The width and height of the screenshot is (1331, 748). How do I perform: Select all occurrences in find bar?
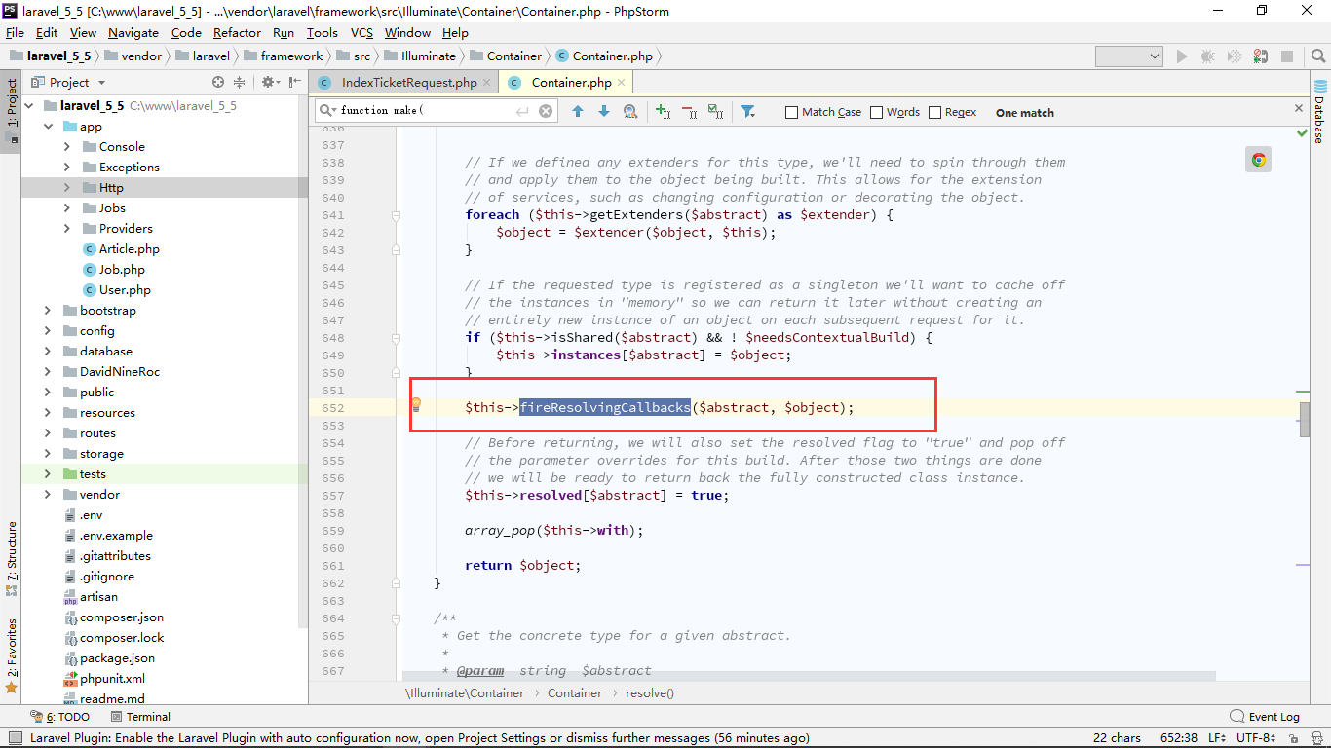pyautogui.click(x=715, y=112)
